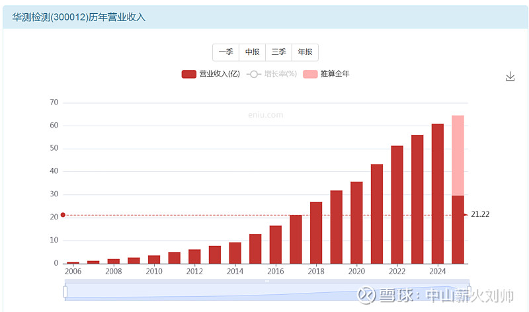Click the 2018 revenue bar

[316, 233]
